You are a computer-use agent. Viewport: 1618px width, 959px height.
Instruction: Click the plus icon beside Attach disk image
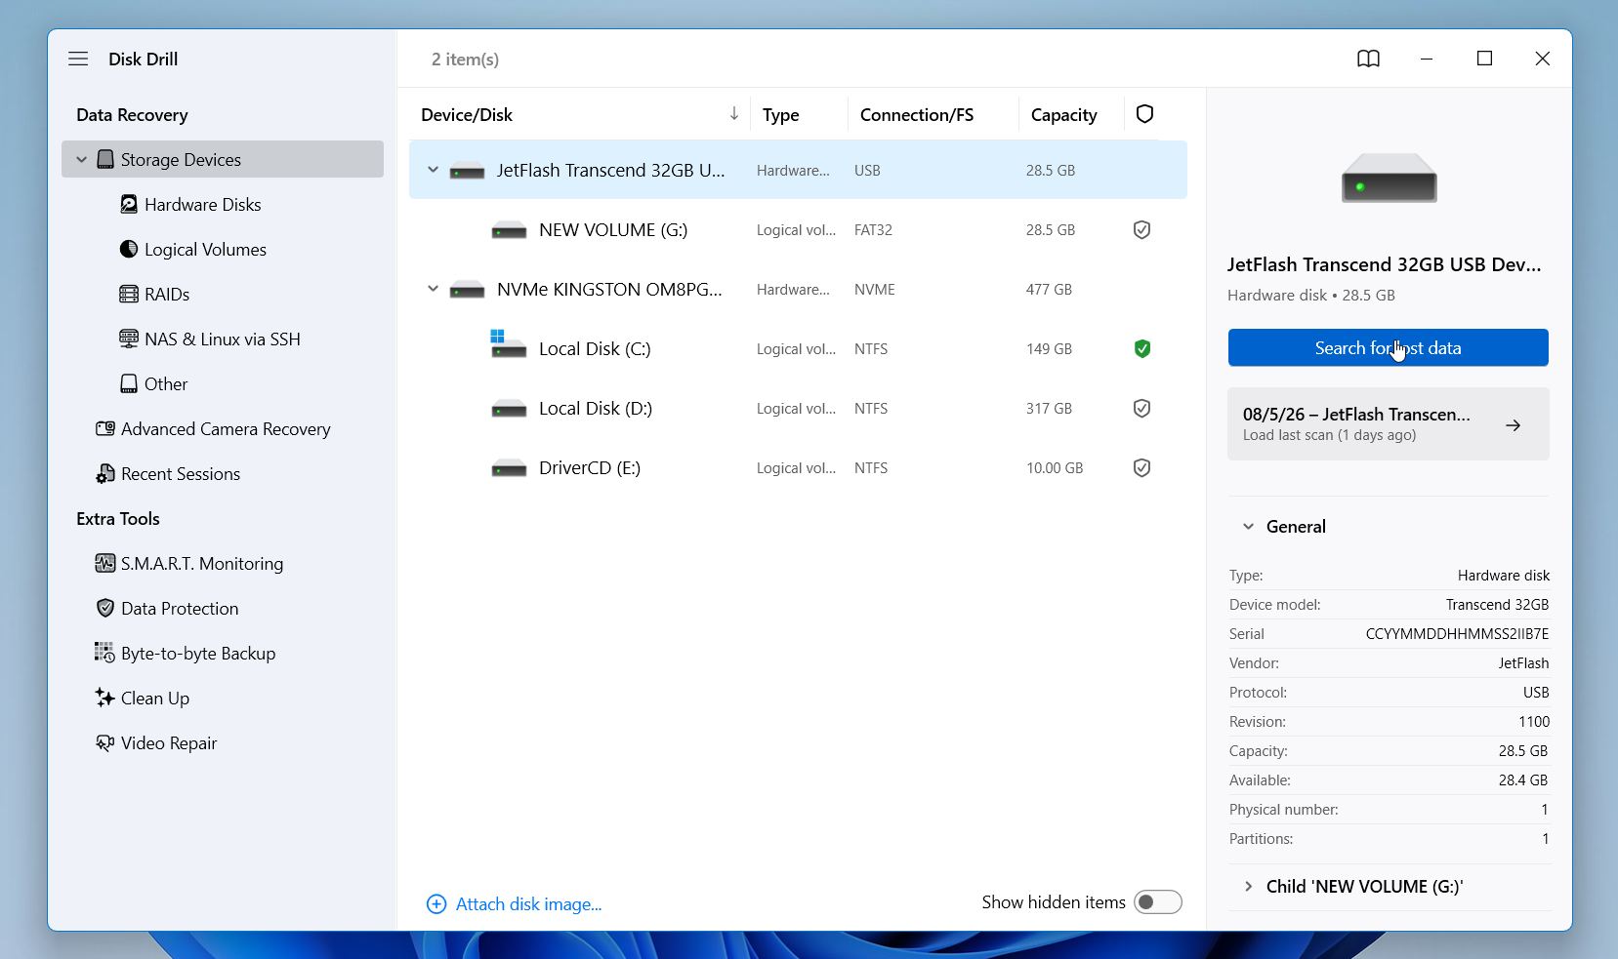(436, 904)
